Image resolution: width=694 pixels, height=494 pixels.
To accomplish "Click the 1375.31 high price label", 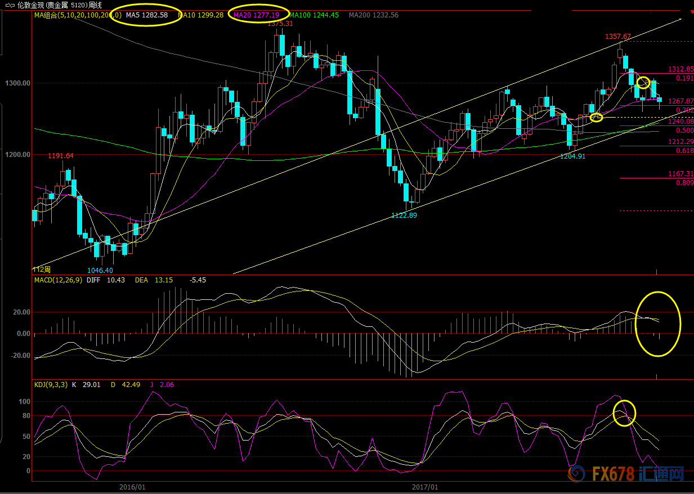I will (x=280, y=24).
